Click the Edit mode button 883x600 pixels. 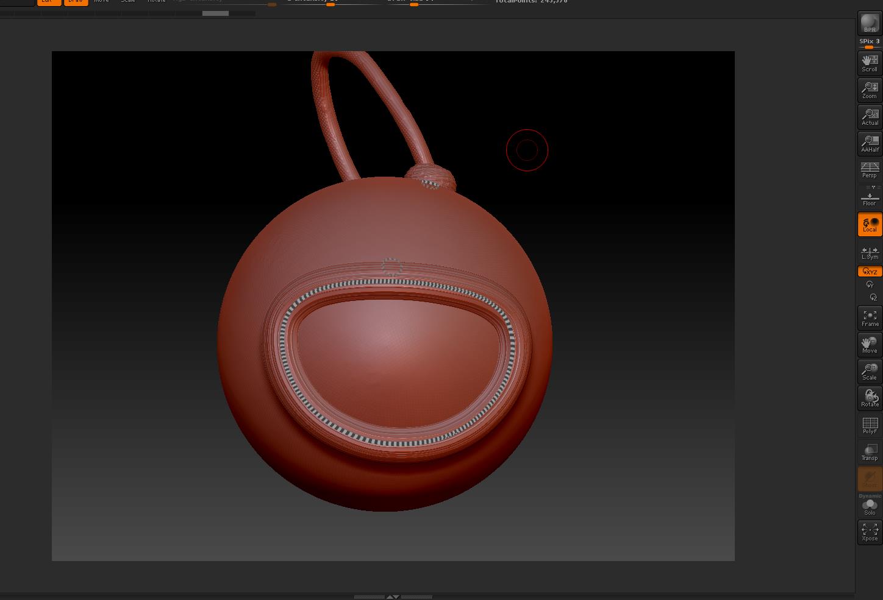point(49,2)
